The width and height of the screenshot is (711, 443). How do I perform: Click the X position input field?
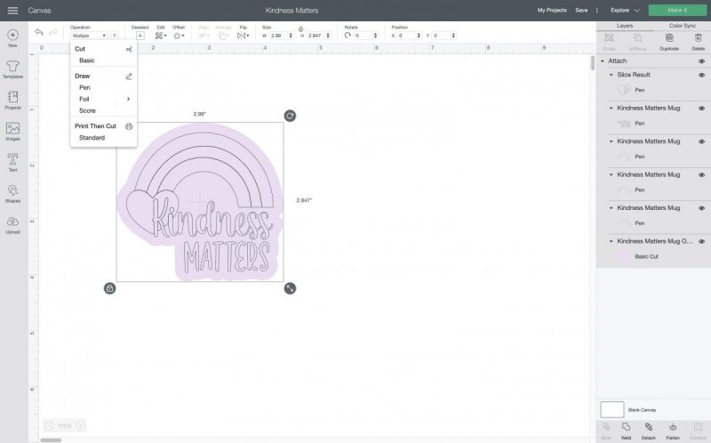(407, 36)
